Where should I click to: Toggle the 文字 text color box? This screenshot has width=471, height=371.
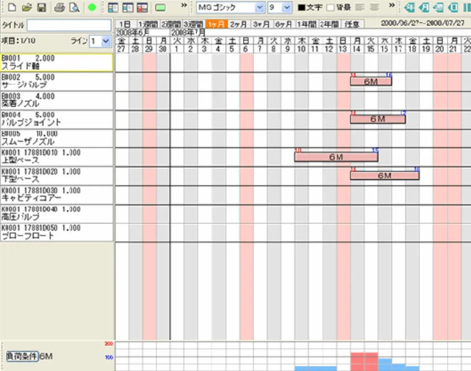(302, 8)
